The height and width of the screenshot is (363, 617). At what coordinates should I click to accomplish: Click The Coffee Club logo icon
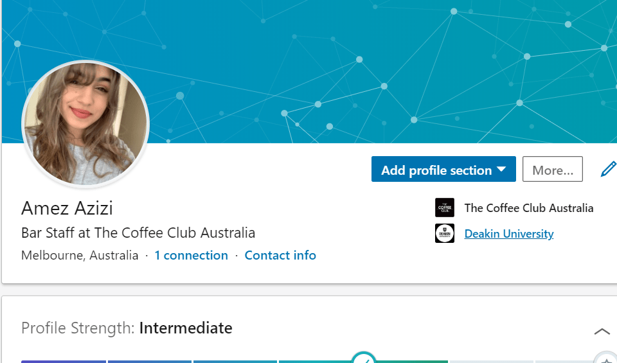coord(445,208)
